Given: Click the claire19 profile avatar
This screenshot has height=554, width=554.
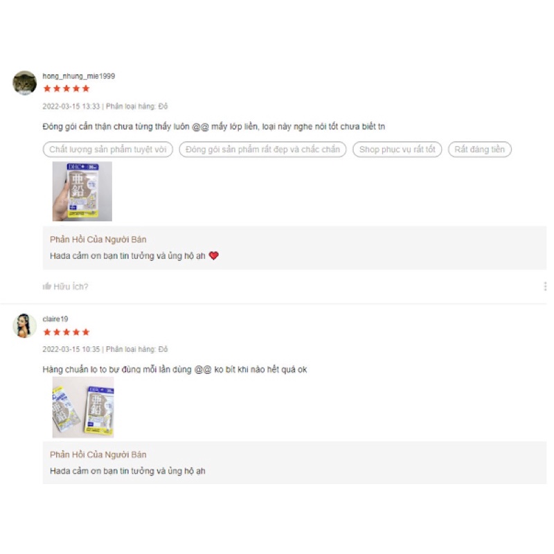Looking at the screenshot, I should pos(25,325).
